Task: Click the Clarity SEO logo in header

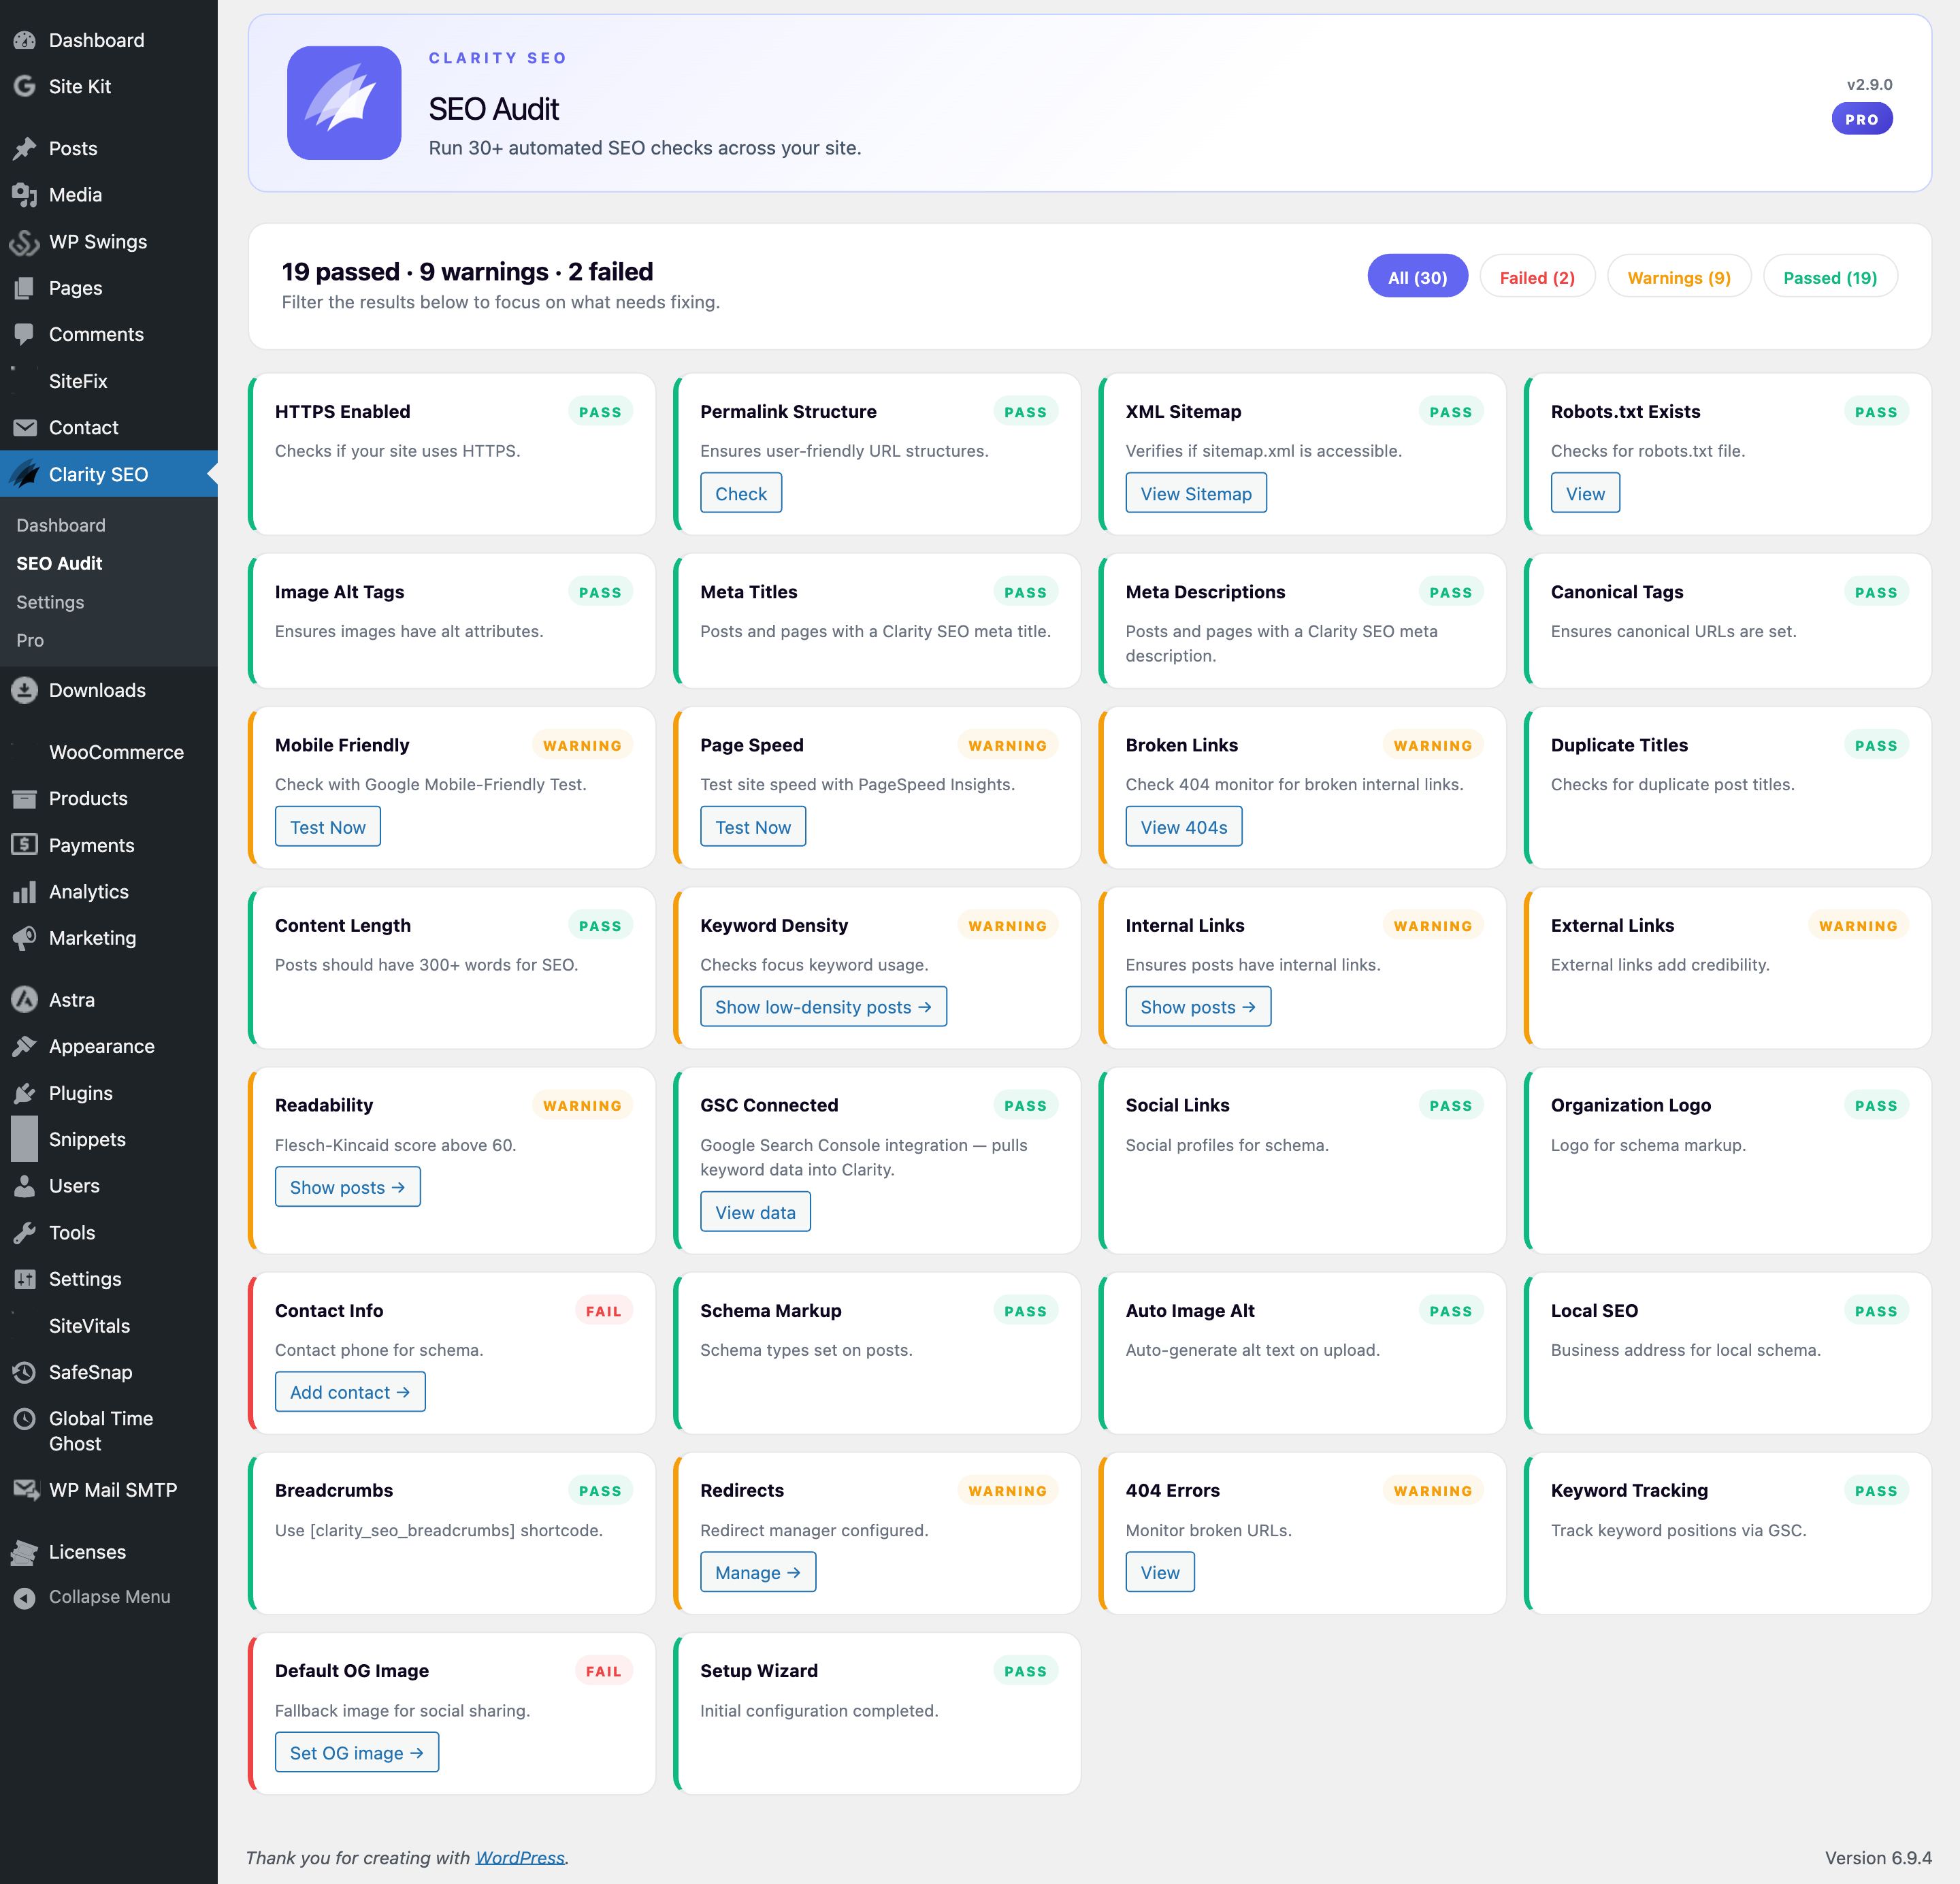Action: [344, 103]
